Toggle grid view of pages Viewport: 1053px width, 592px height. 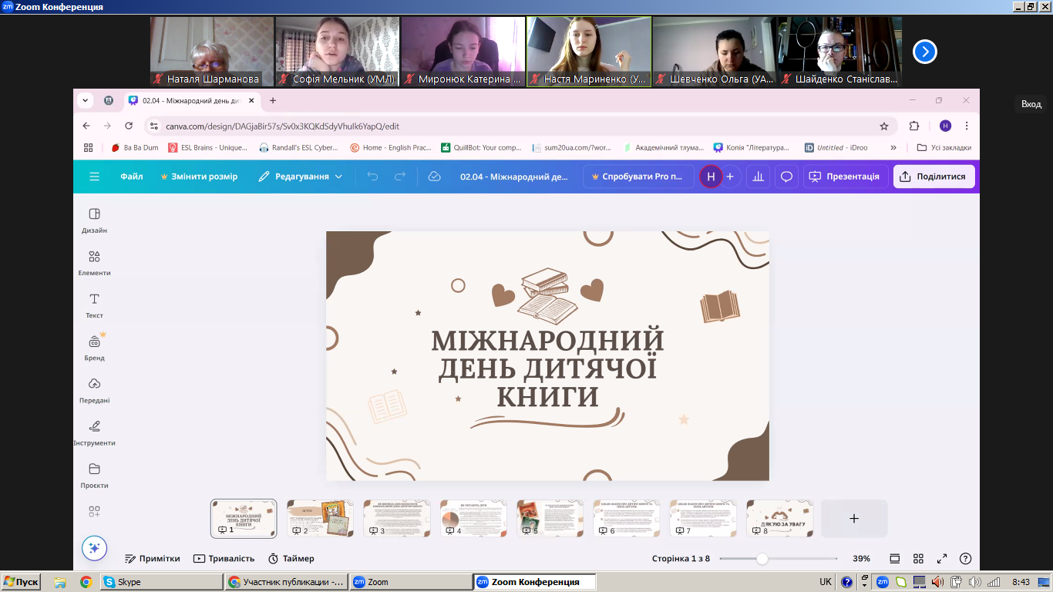tap(918, 559)
